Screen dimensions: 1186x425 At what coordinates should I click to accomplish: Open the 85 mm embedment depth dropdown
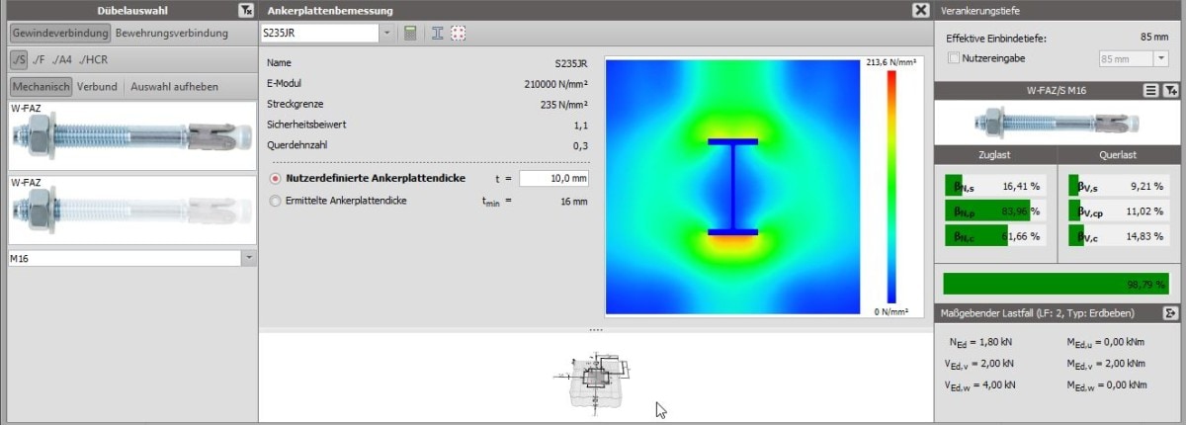pyautogui.click(x=1160, y=58)
